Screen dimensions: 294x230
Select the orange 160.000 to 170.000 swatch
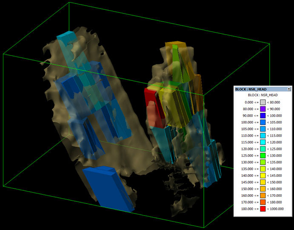click(x=263, y=195)
